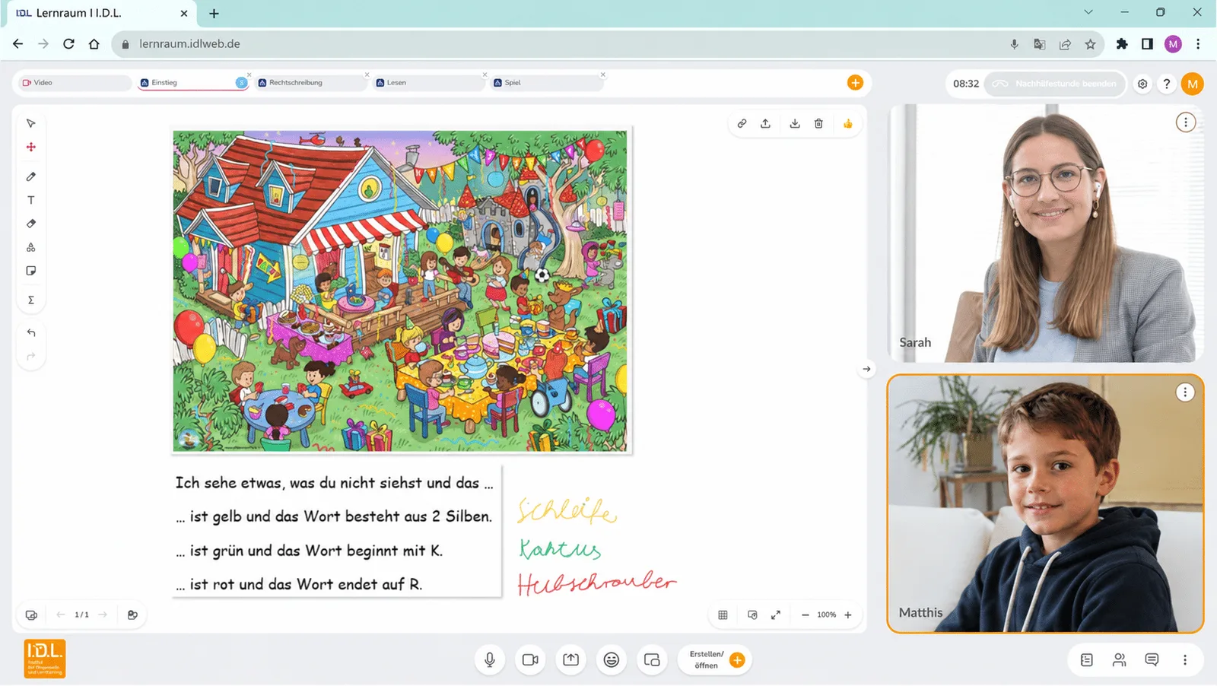Select the text tool
This screenshot has width=1217, height=686.
[x=31, y=200]
